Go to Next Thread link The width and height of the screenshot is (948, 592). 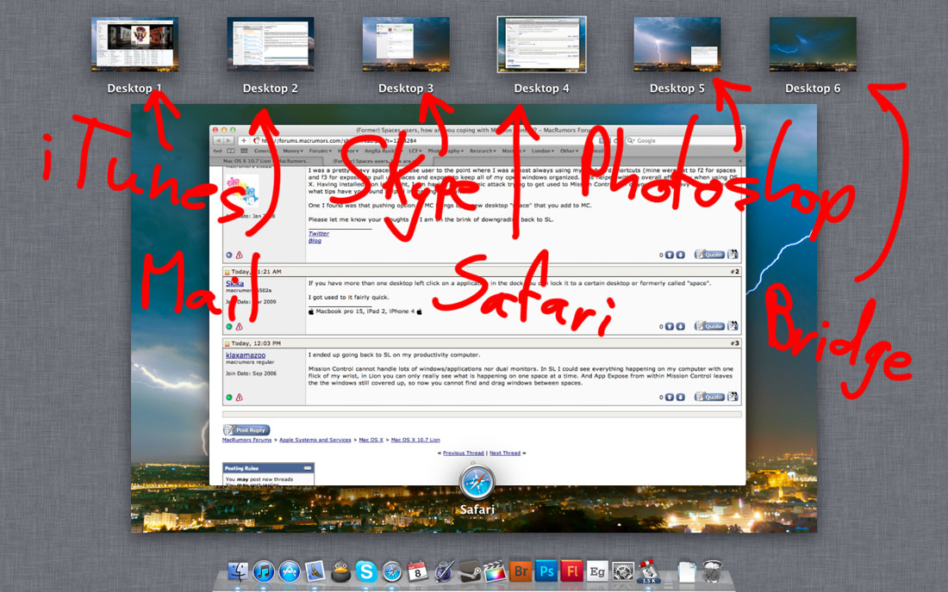coord(505,453)
